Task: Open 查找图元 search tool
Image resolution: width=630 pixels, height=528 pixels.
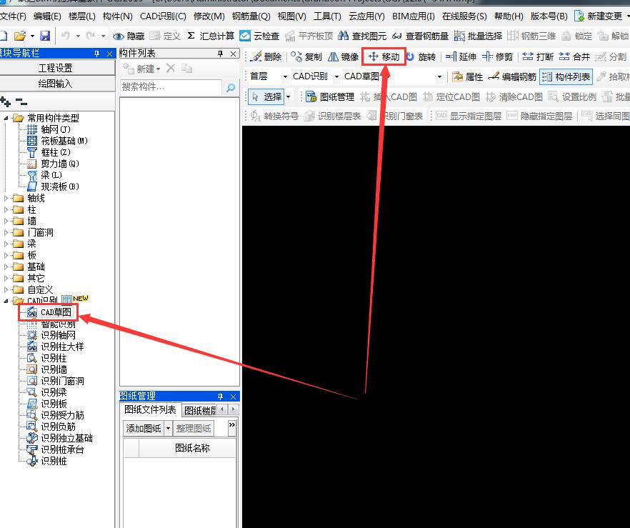Action: coord(362,36)
